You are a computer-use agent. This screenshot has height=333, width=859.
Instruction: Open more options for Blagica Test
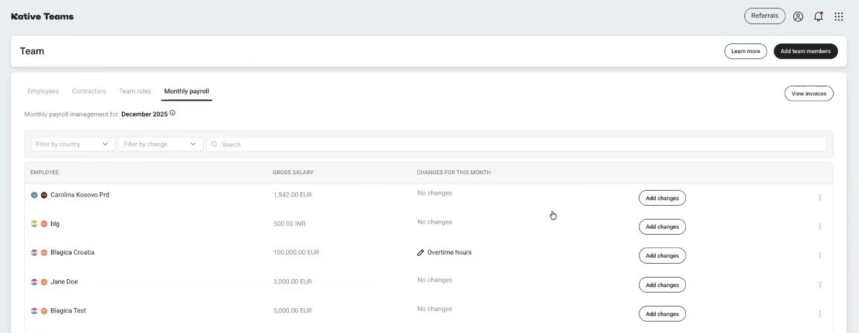click(x=820, y=314)
